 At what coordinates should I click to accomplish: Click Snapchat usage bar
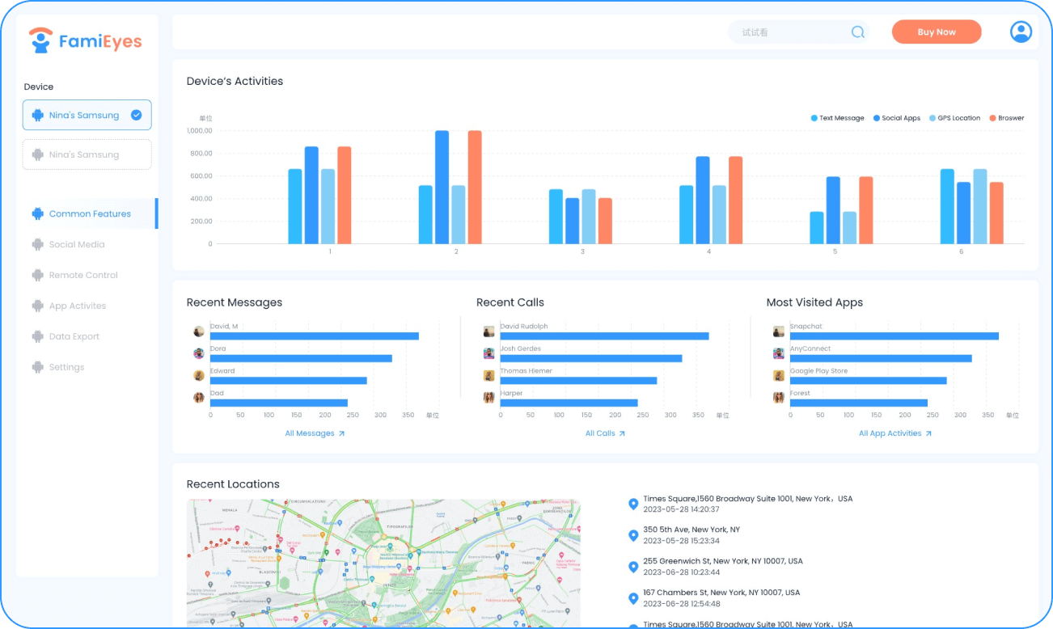point(894,336)
